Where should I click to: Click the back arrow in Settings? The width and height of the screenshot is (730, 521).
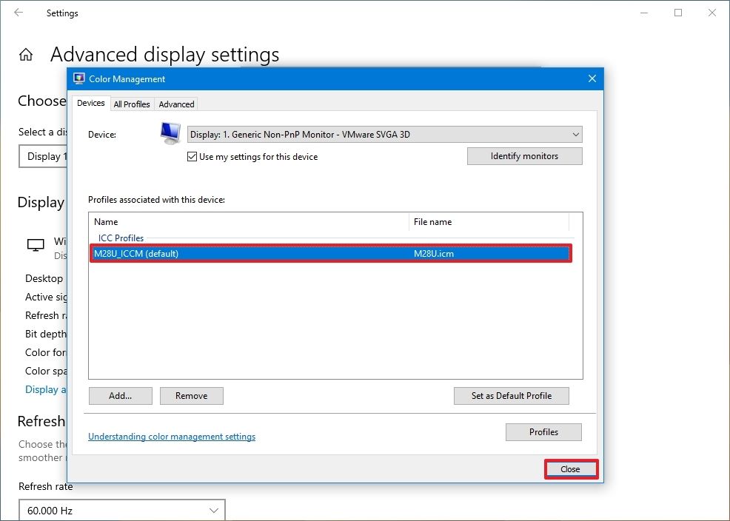(17, 13)
